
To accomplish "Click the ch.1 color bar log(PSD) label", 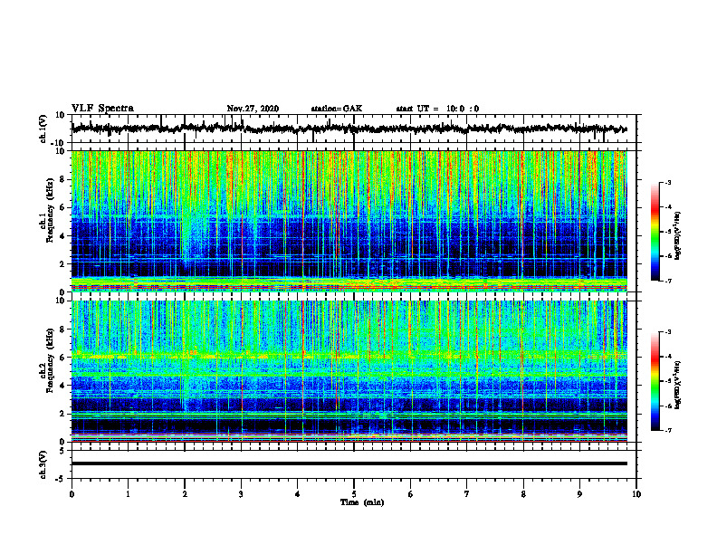I will (x=678, y=236).
